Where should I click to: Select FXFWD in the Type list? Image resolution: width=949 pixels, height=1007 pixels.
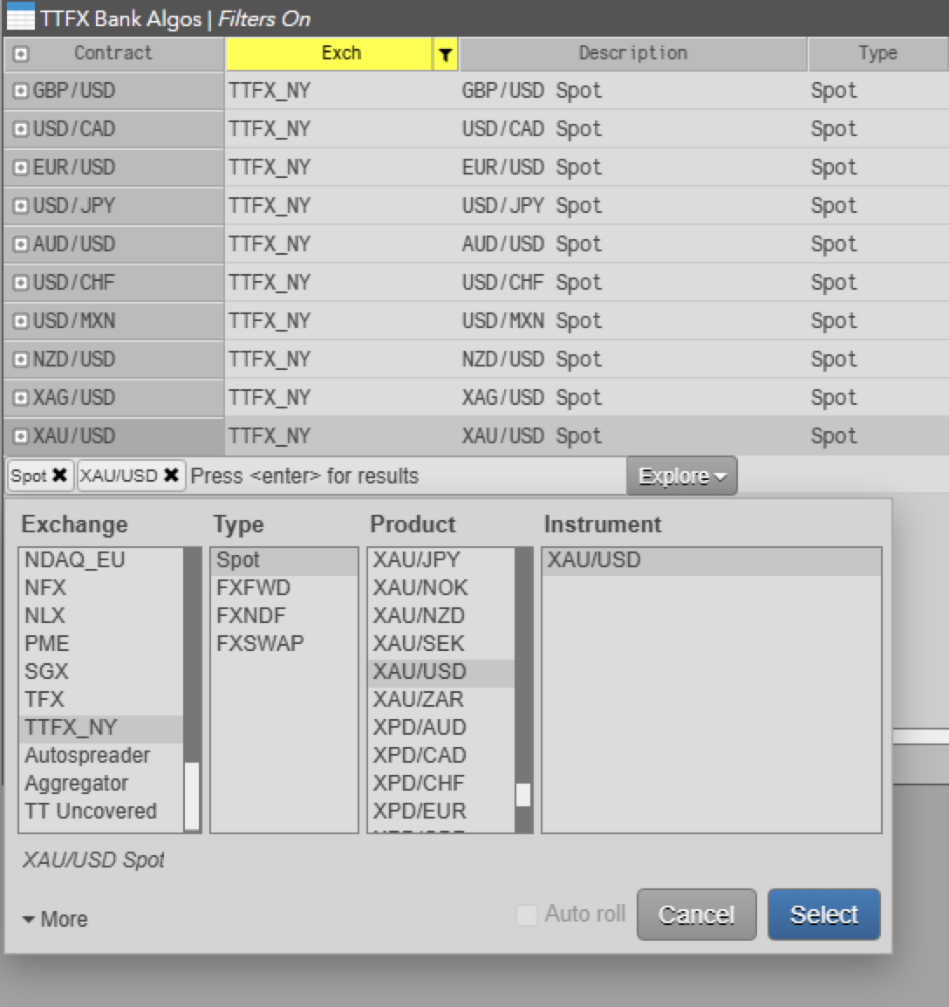tap(254, 588)
